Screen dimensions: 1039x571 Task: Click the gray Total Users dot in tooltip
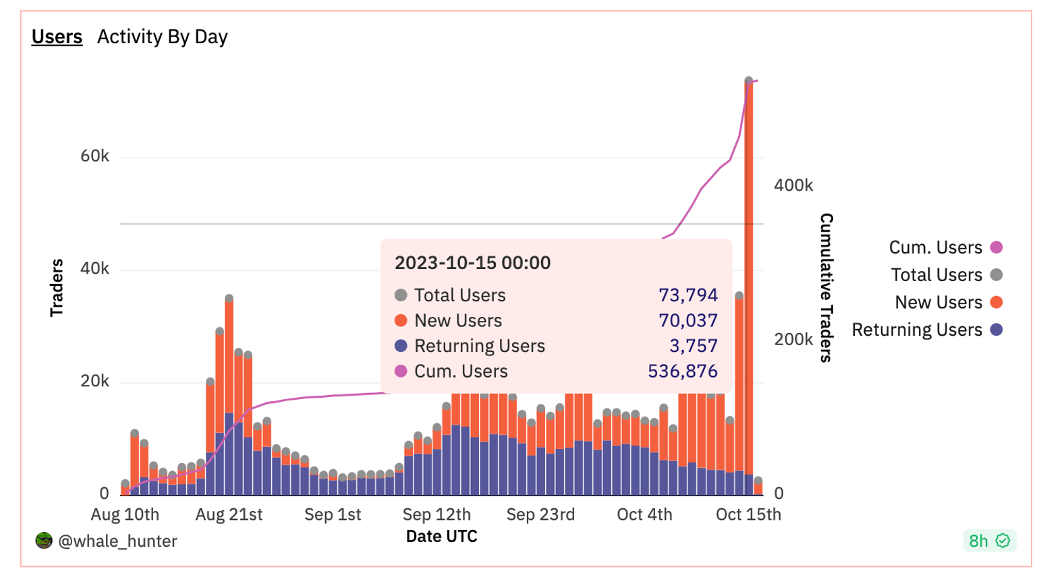pyautogui.click(x=401, y=295)
